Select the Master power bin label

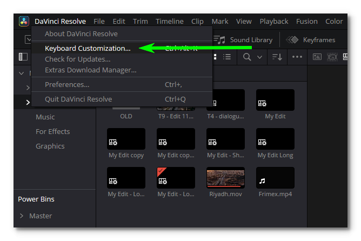(x=41, y=216)
